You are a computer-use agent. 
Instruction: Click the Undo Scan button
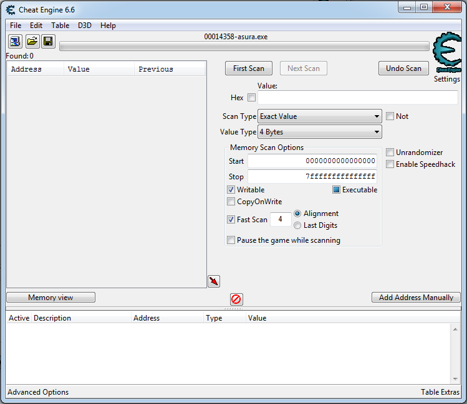pos(403,68)
